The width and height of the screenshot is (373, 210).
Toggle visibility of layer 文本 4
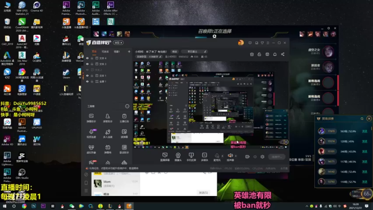tap(87, 58)
